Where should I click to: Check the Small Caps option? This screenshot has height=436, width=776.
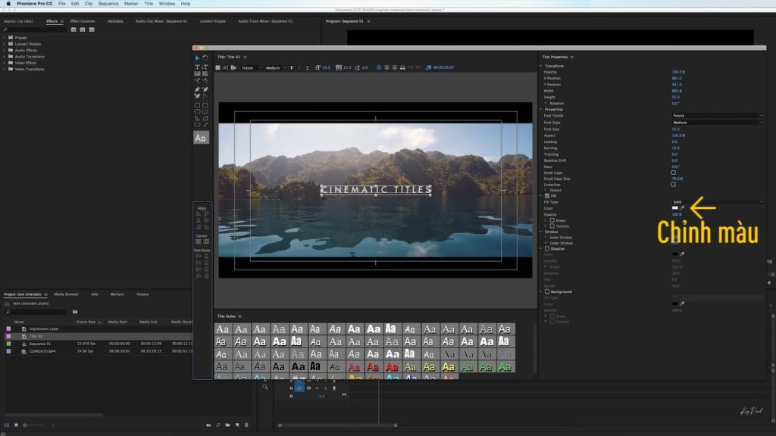click(x=673, y=172)
